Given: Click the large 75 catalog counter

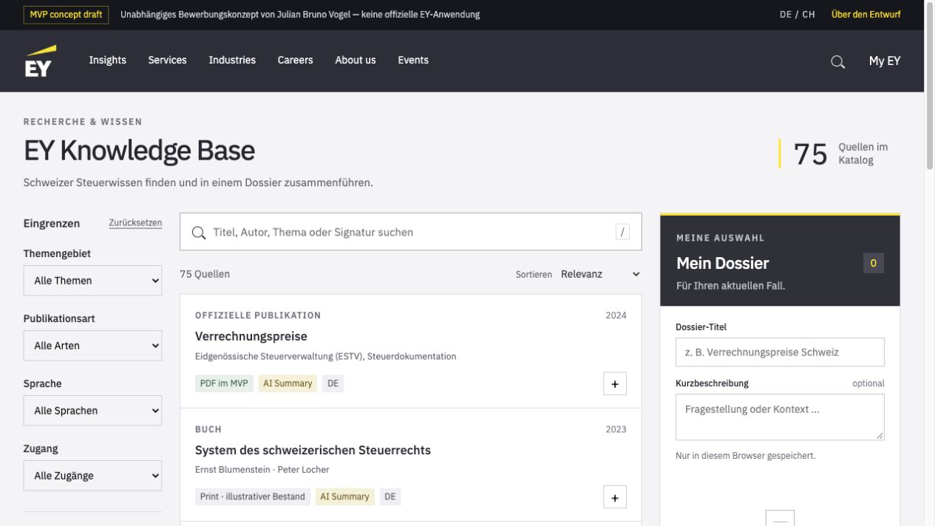Looking at the screenshot, I should 810,154.
